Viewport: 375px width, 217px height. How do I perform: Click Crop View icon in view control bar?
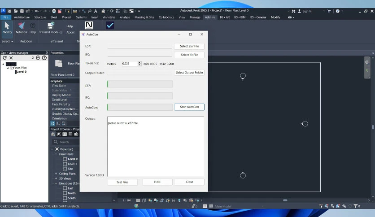pos(161,200)
